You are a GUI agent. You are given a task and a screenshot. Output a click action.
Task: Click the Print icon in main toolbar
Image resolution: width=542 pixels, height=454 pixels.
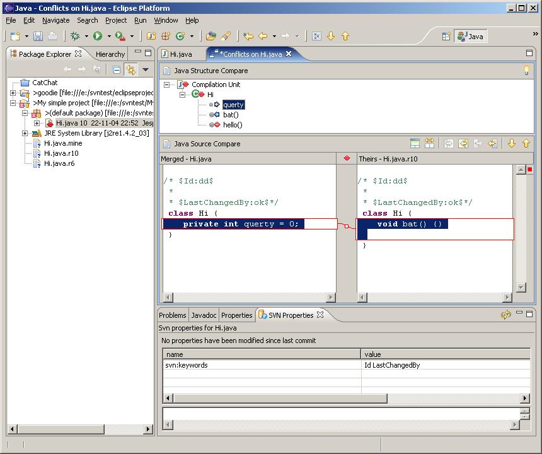pyautogui.click(x=52, y=36)
